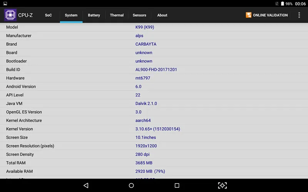
Task: Open the three-dot overflow menu
Action: click(299, 15)
